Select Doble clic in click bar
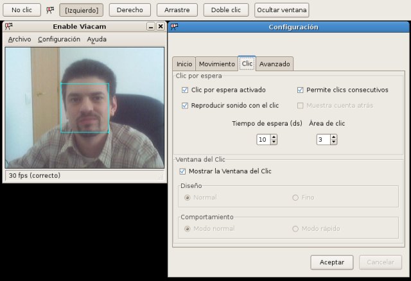 pyautogui.click(x=225, y=10)
